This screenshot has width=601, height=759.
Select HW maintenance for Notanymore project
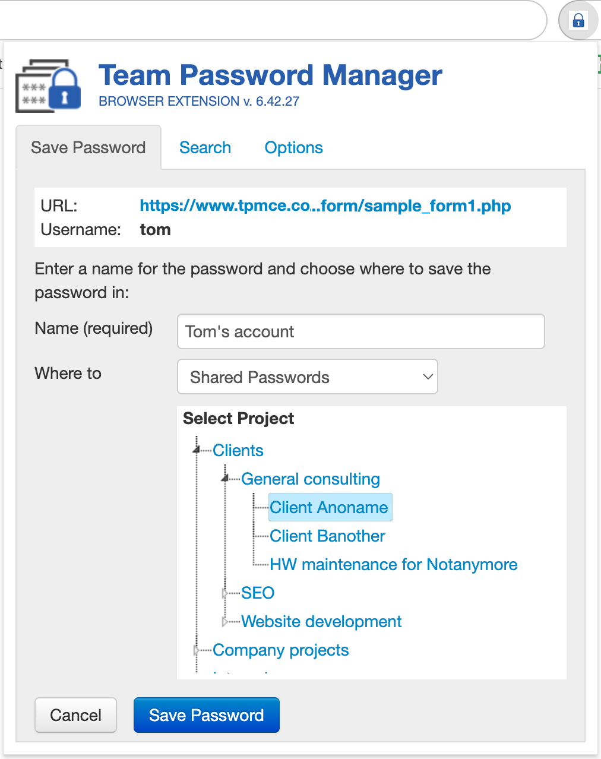click(x=393, y=564)
